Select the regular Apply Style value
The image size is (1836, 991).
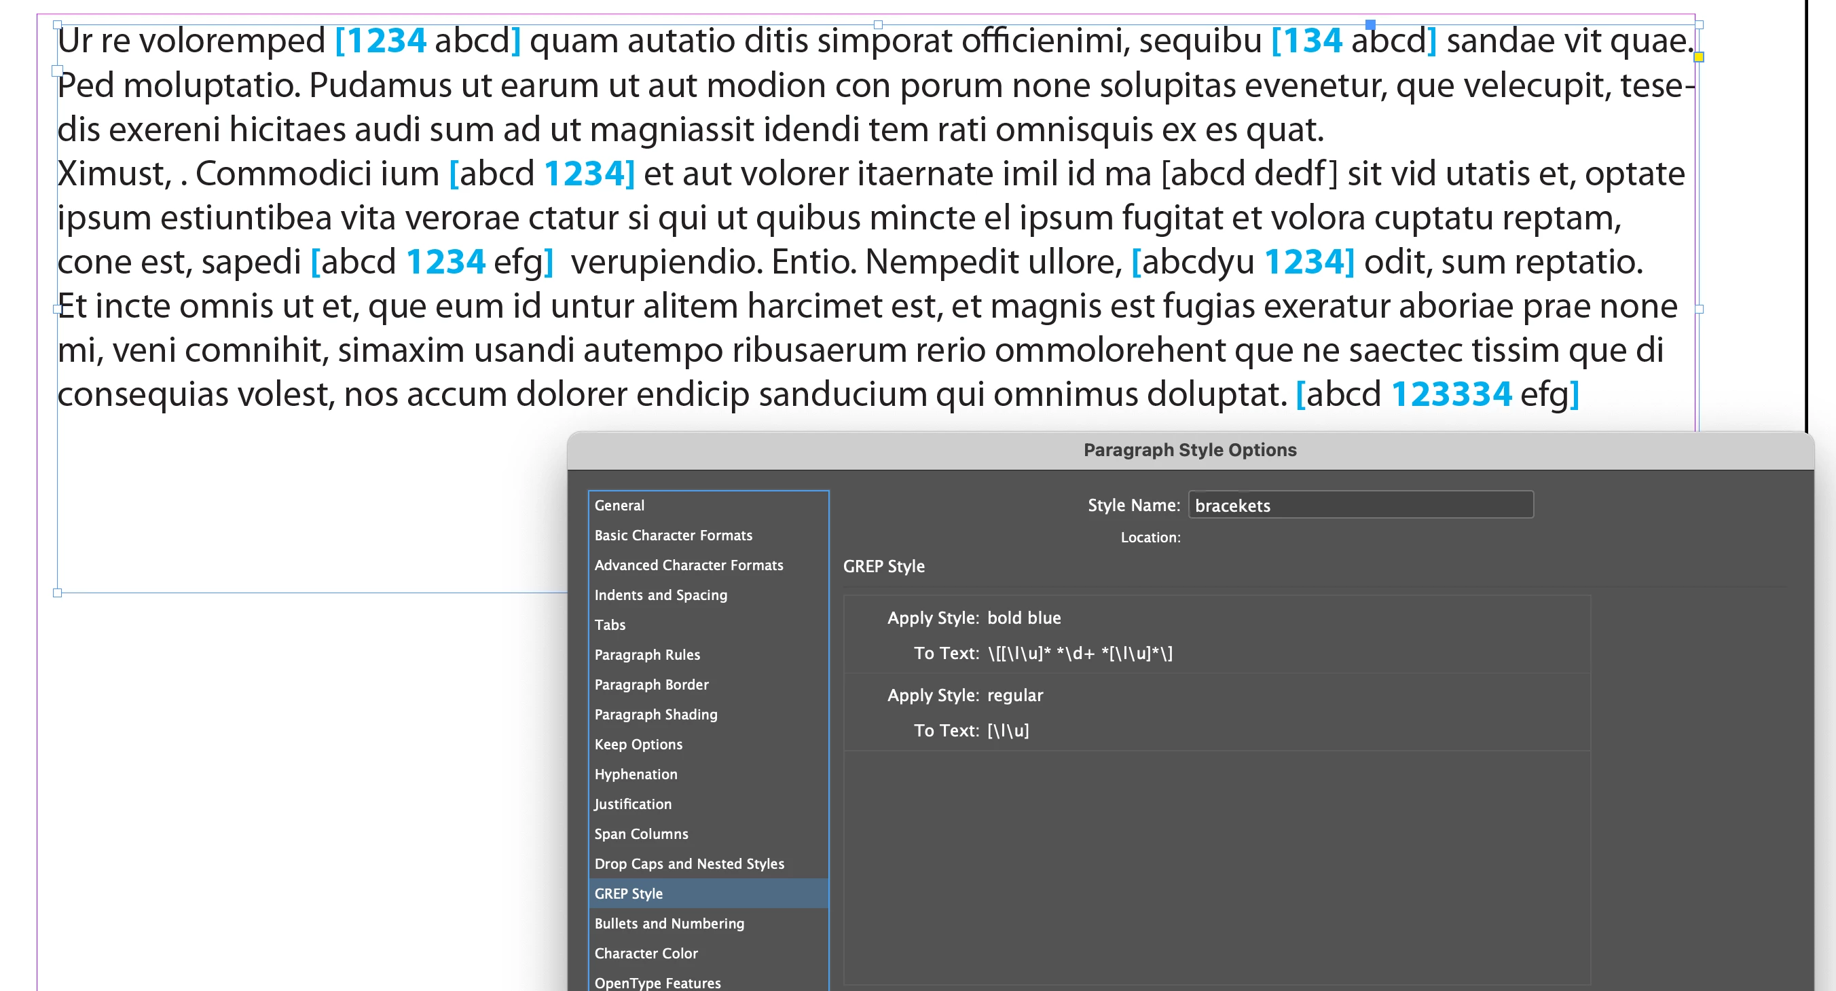click(x=1014, y=695)
